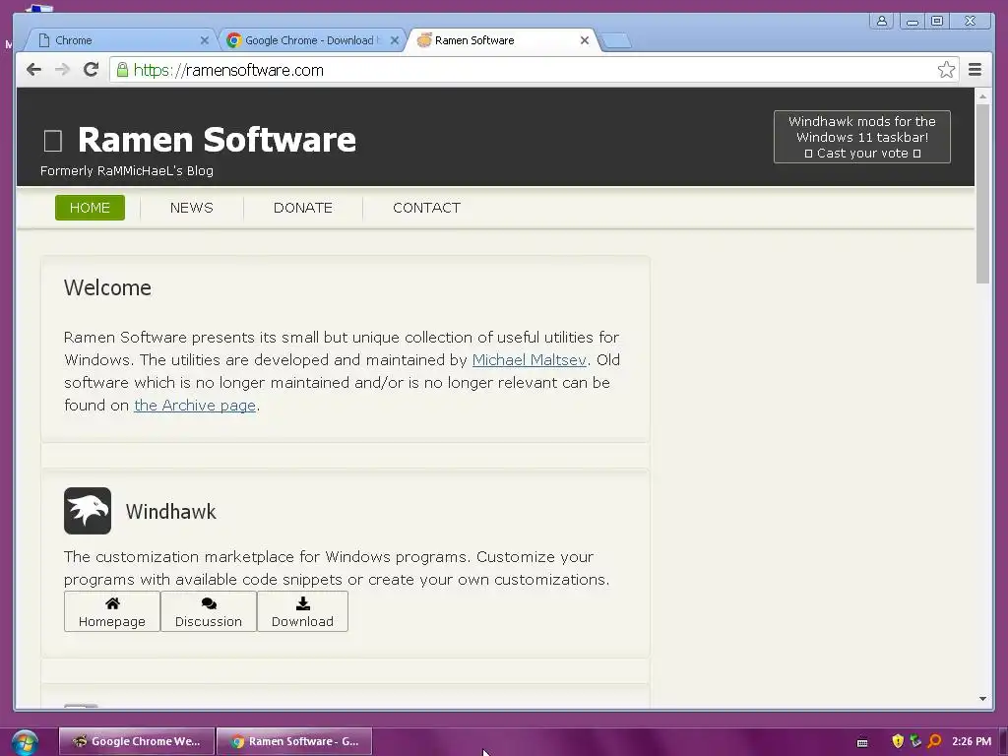Focus the address bar URL field
1008x756 pixels.
point(534,70)
